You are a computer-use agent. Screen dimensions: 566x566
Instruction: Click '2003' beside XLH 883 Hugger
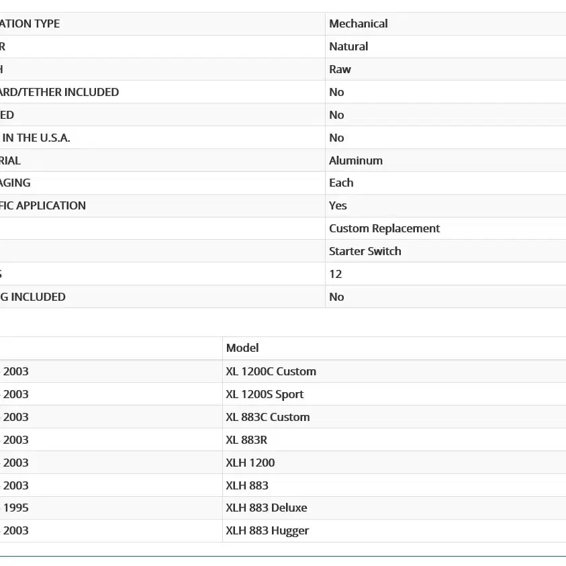(16, 530)
